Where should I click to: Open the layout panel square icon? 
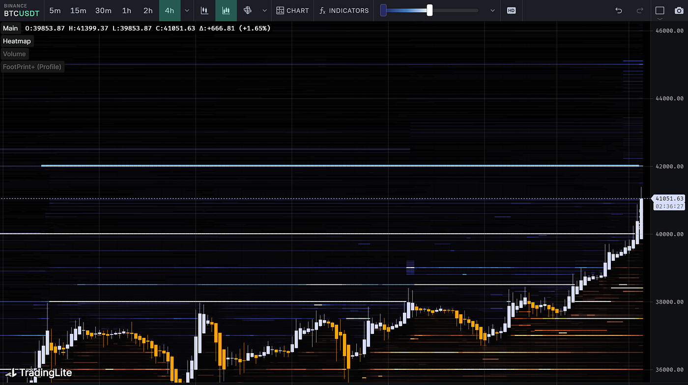coord(660,10)
